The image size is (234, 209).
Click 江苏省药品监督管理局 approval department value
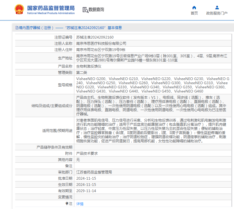point(94,172)
